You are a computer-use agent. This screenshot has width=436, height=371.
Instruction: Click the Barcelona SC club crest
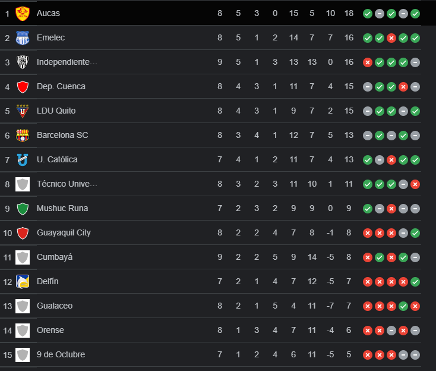(x=23, y=135)
